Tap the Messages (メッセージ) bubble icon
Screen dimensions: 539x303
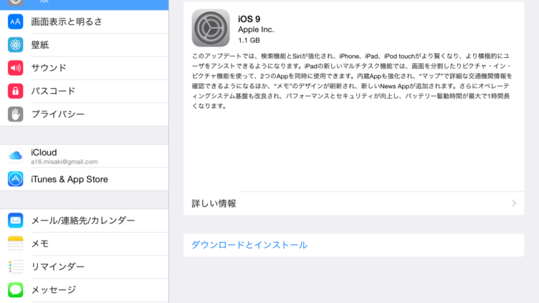[x=16, y=289]
